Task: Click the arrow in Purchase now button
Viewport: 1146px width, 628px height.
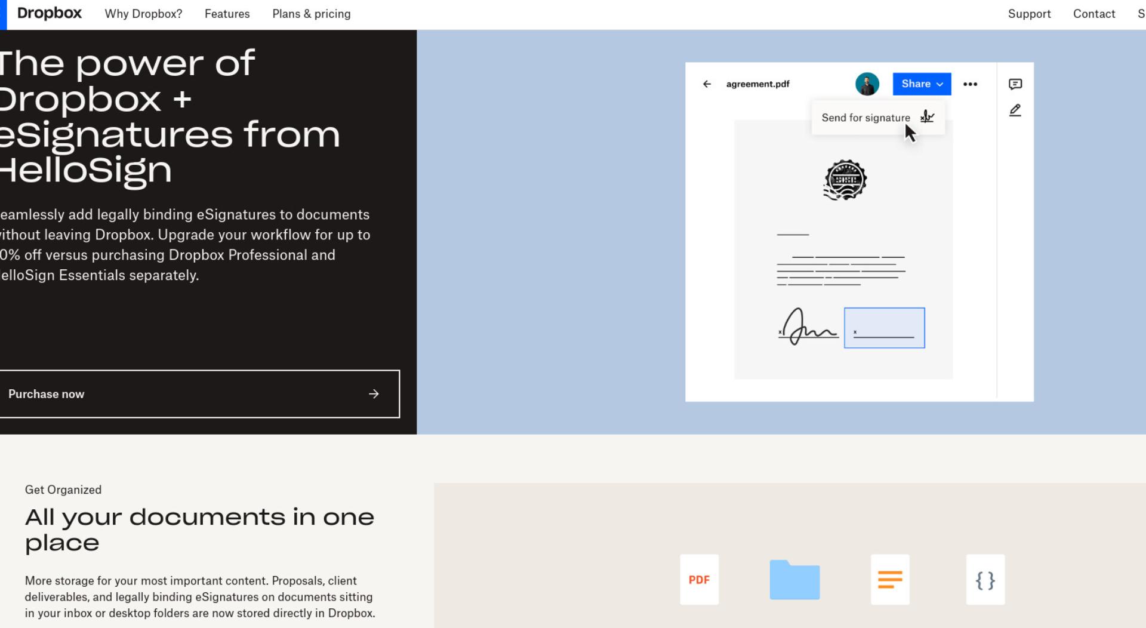Action: pyautogui.click(x=374, y=394)
